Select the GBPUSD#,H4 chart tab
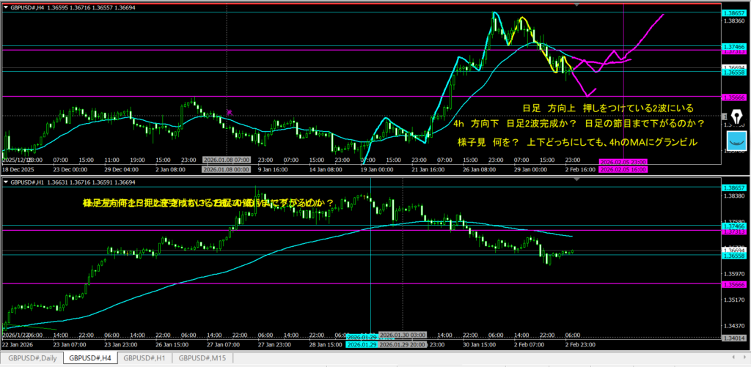This screenshot has width=751, height=367. [89, 358]
